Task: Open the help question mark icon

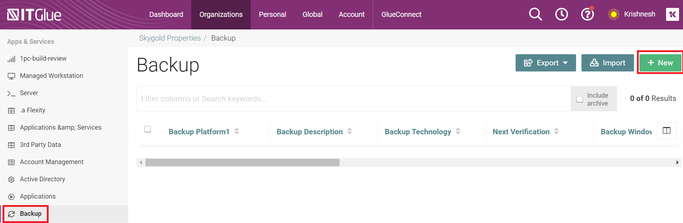Action: point(588,14)
